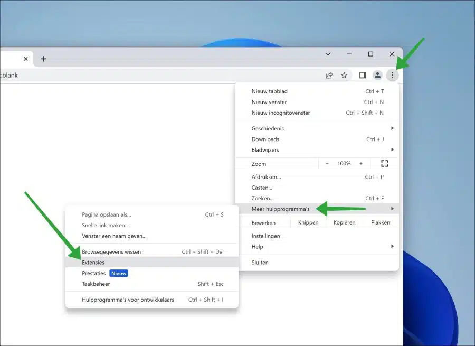Viewport: 475px width, 346px height.
Task: Choose Casten... from the menu
Action: coord(317,188)
